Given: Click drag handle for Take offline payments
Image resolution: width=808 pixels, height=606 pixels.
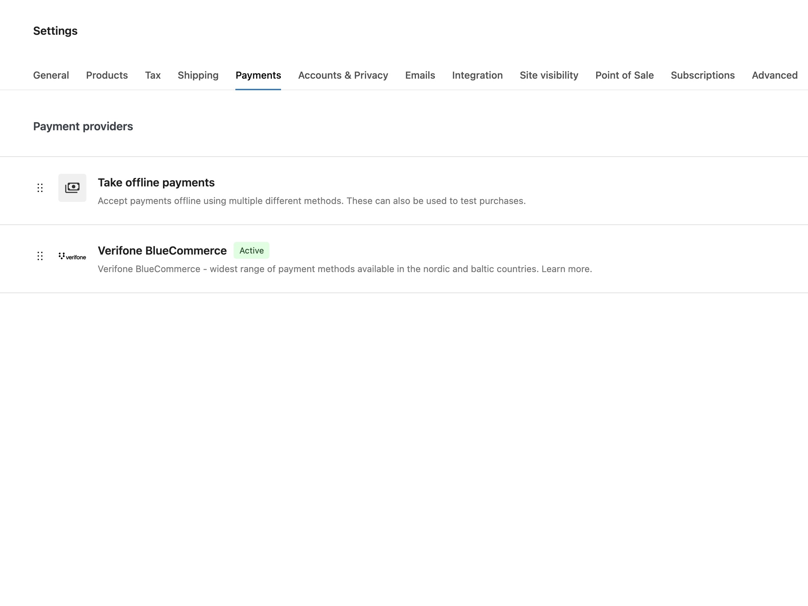Looking at the screenshot, I should (x=40, y=187).
